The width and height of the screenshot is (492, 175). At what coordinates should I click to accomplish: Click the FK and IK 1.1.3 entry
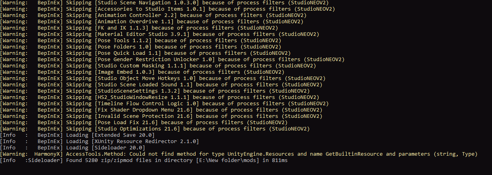139,28
